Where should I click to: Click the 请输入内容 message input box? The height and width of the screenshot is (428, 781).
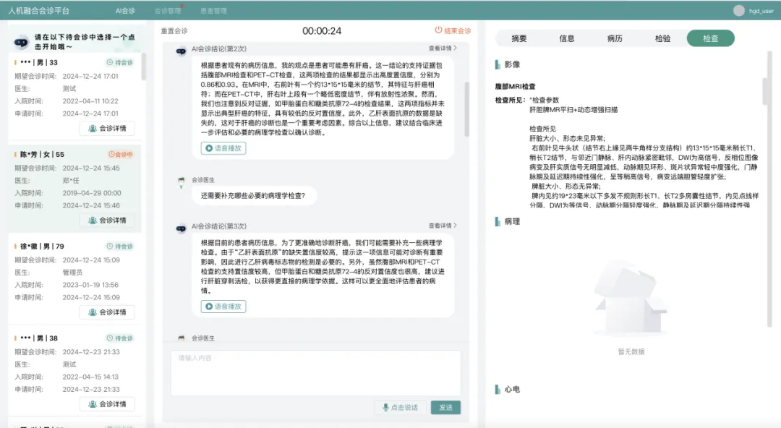click(x=315, y=372)
